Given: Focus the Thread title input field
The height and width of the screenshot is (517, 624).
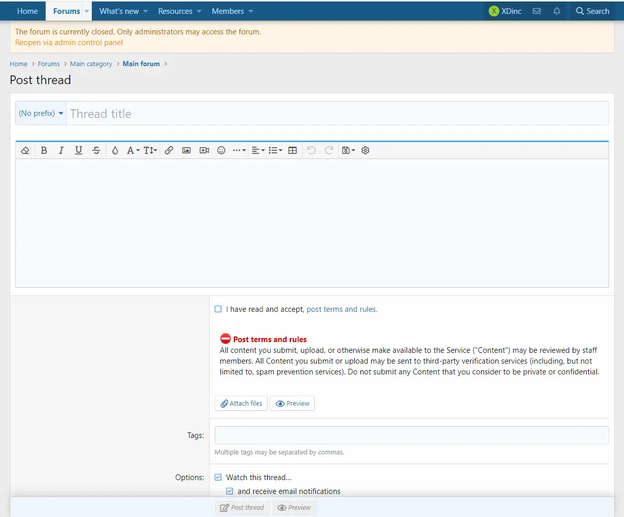Looking at the screenshot, I should click(x=337, y=113).
